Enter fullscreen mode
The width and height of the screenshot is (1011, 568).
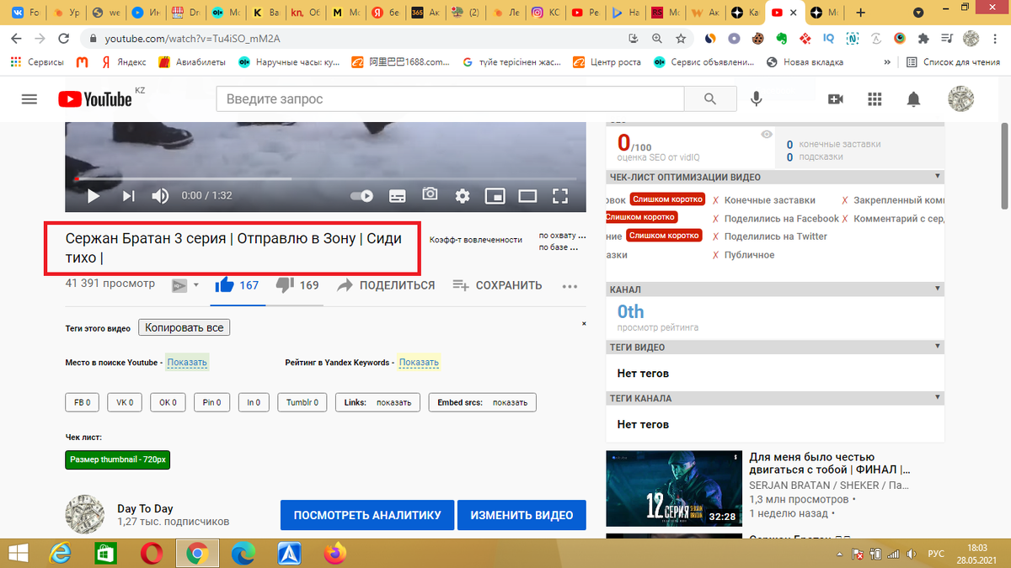pyautogui.click(x=560, y=196)
